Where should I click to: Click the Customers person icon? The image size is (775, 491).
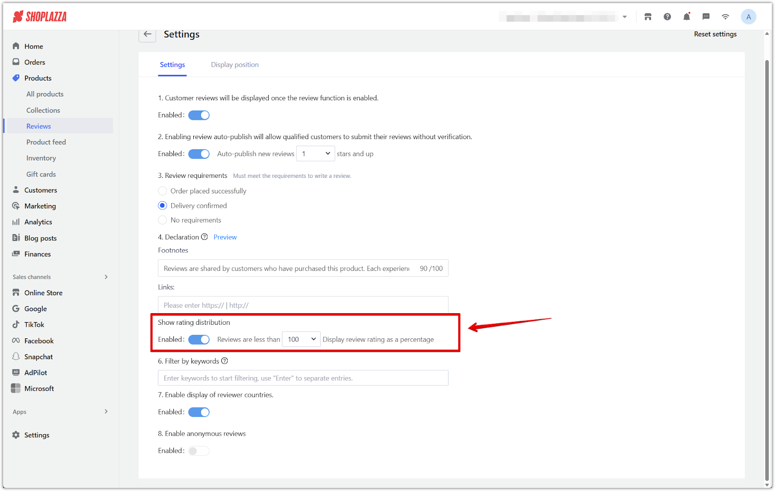[x=16, y=190]
